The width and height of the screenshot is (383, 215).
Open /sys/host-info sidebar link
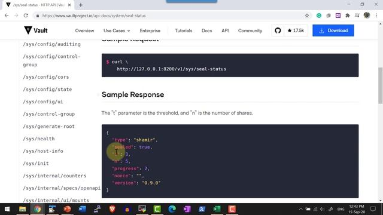(x=43, y=151)
